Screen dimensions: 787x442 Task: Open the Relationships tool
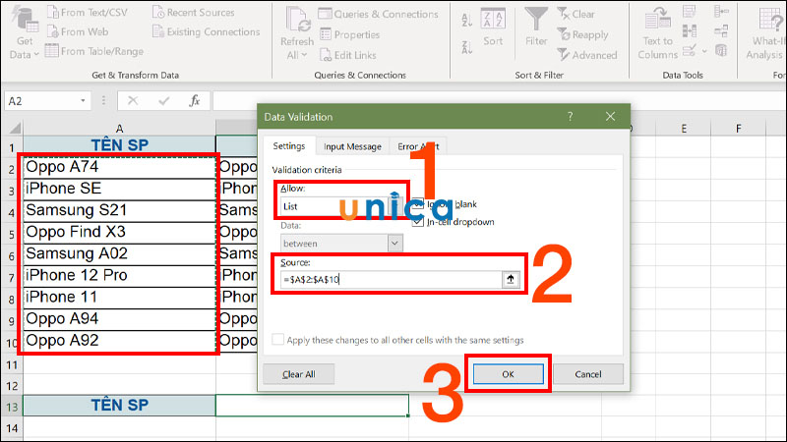coord(721,31)
